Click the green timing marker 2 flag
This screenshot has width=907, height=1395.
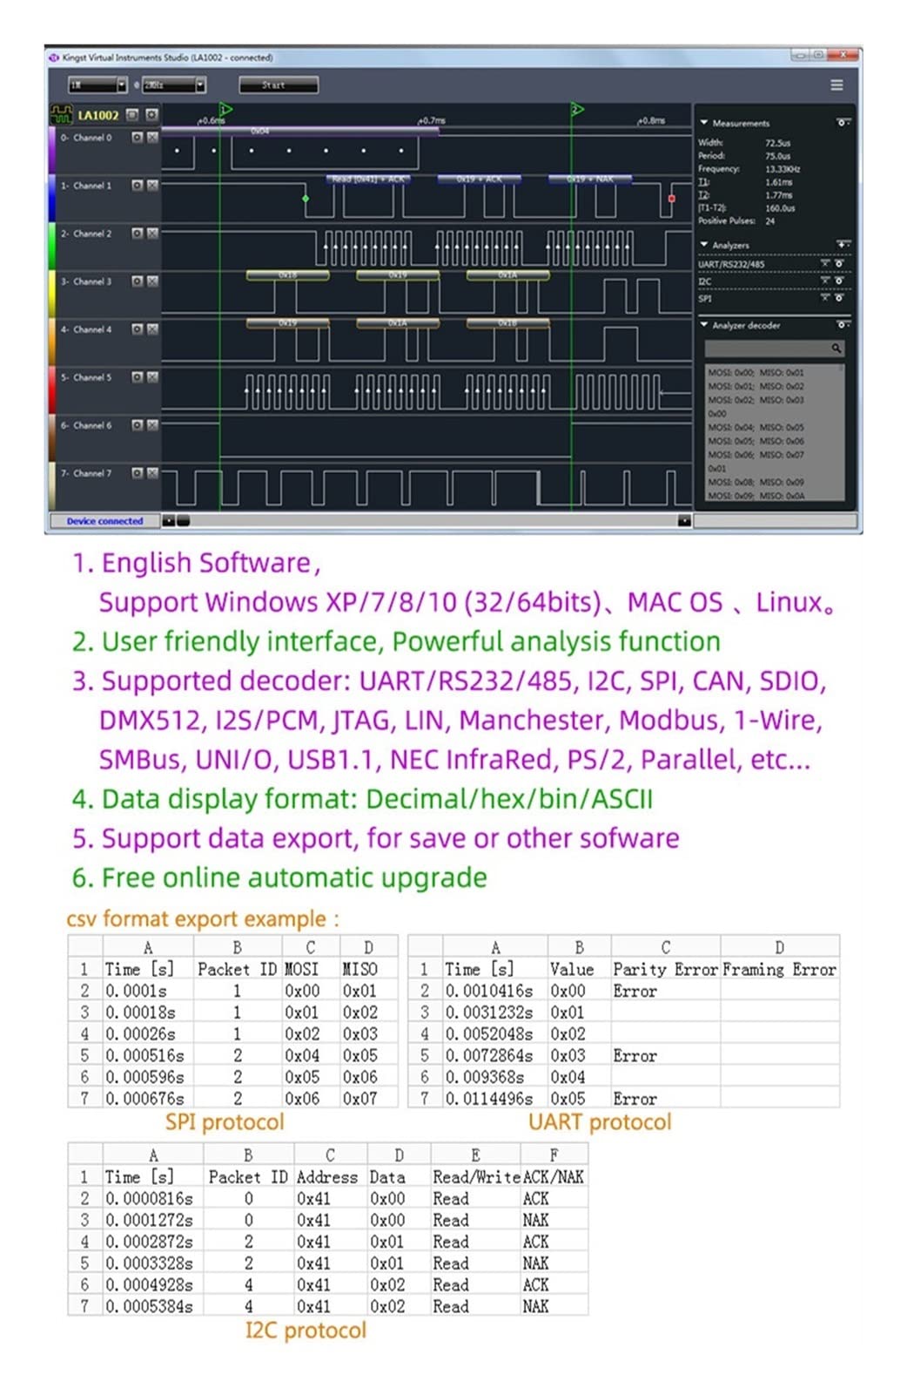tap(578, 110)
